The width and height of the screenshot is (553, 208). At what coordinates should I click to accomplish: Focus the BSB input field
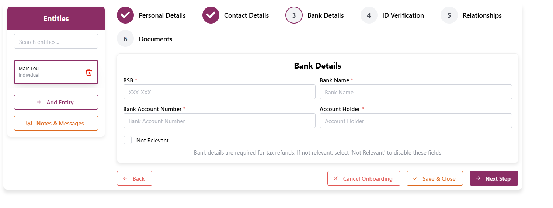pos(219,92)
